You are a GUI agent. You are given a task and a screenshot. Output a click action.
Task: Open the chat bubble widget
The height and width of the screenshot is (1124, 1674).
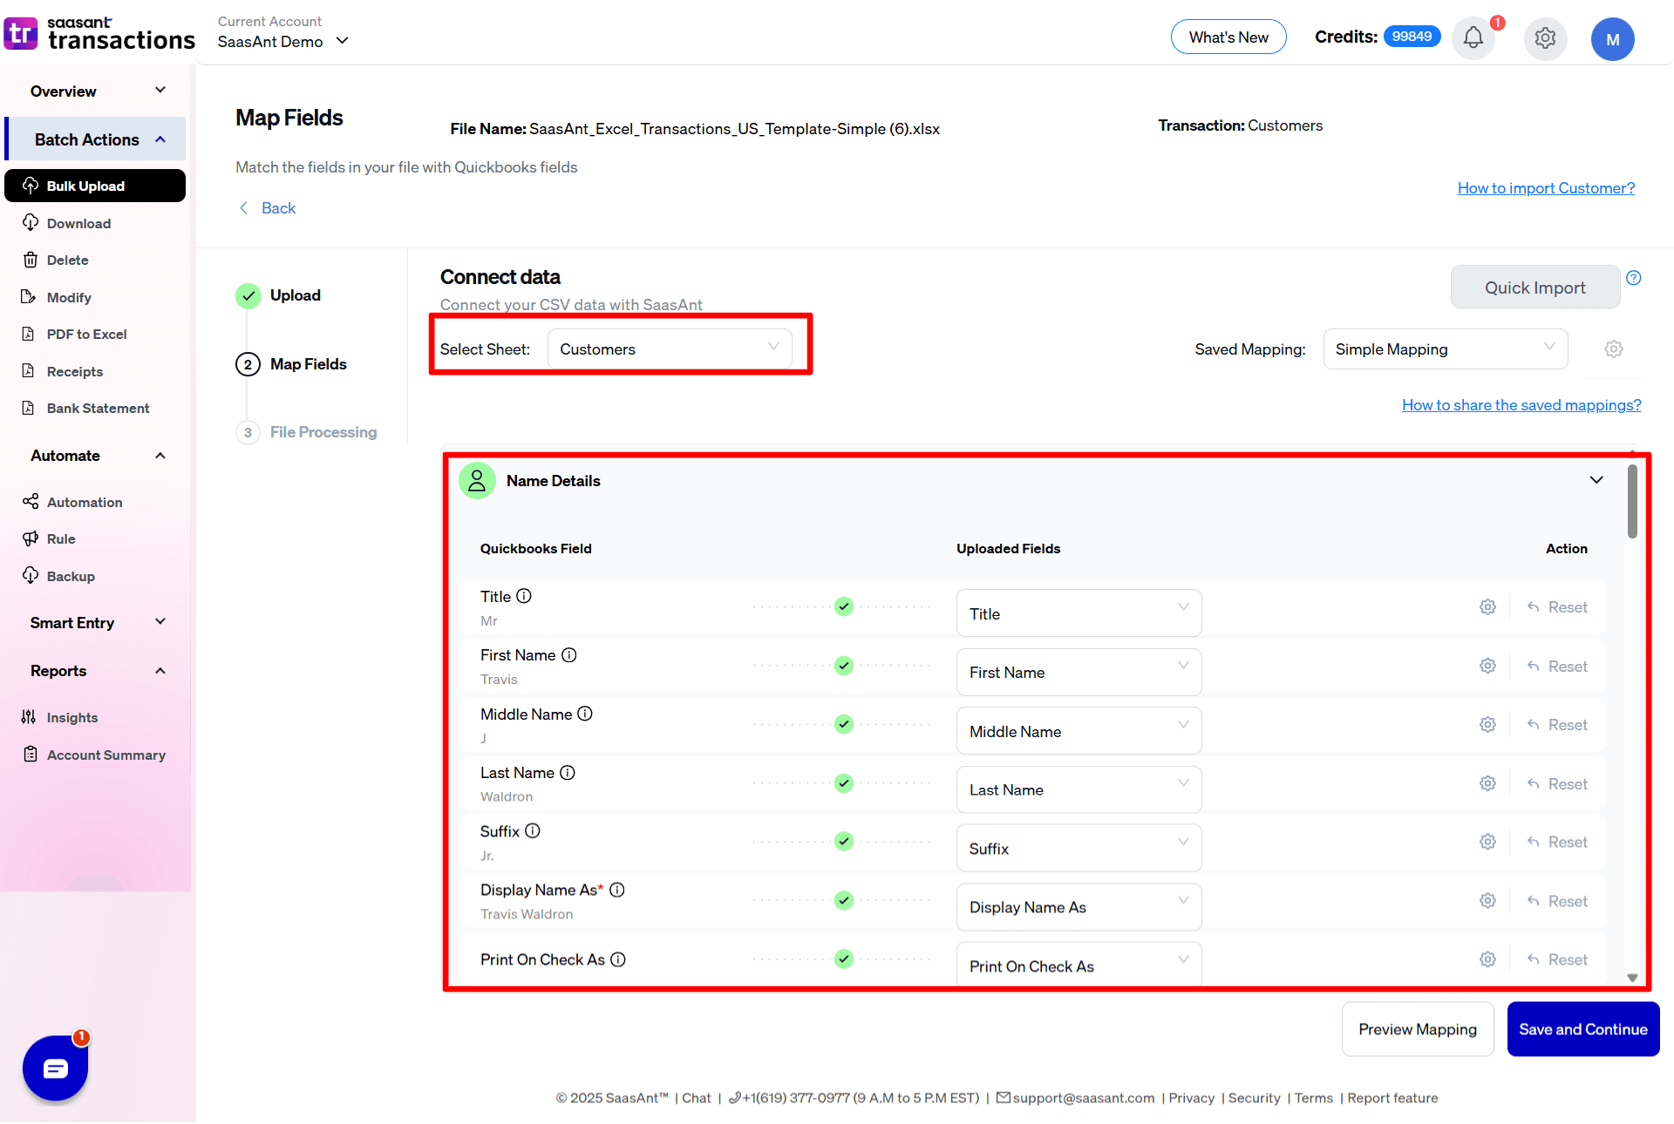coord(55,1068)
